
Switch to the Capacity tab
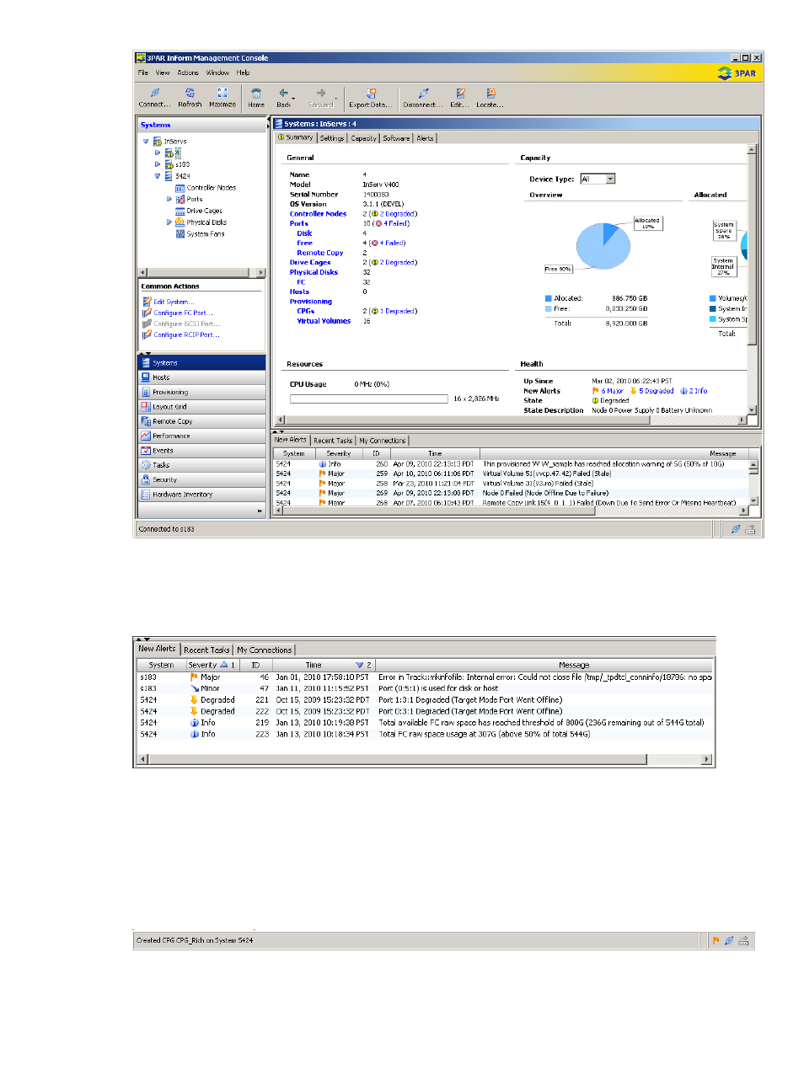(364, 138)
